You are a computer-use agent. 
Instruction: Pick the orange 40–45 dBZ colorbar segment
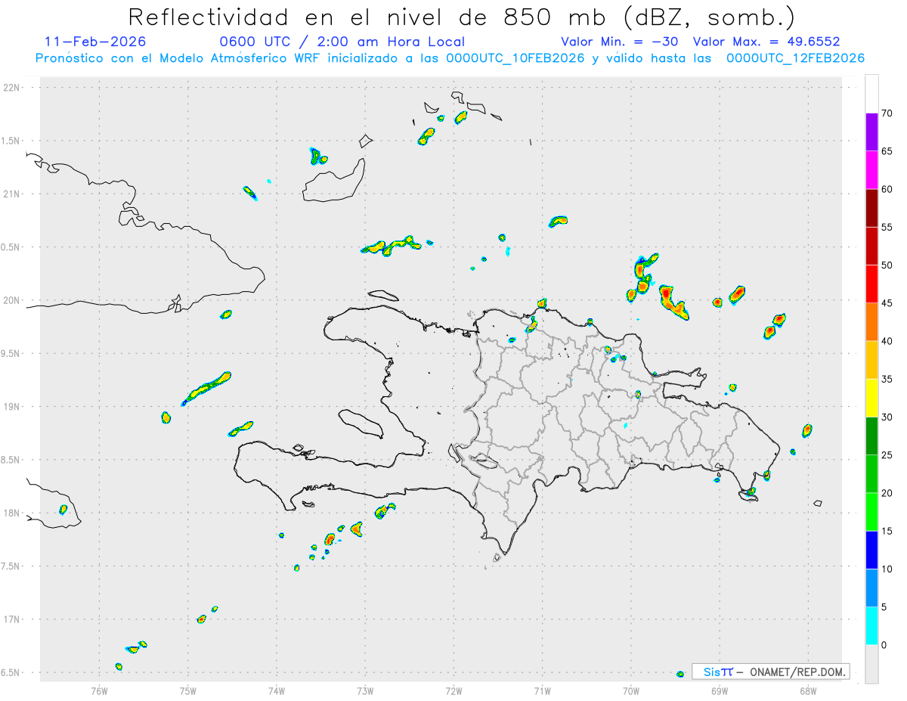coord(871,322)
